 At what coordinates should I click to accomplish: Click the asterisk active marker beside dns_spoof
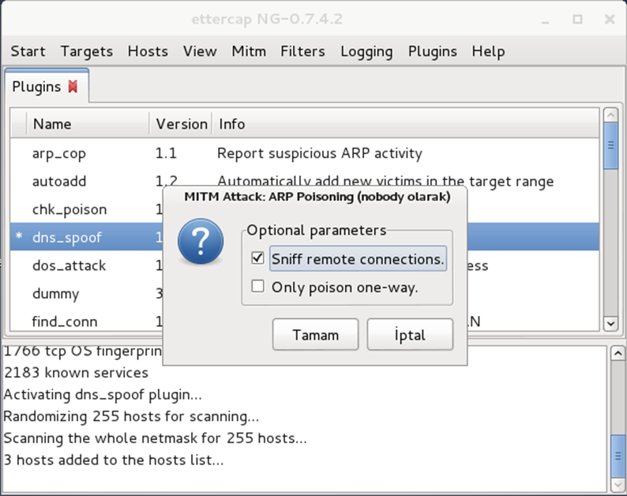coord(19,236)
